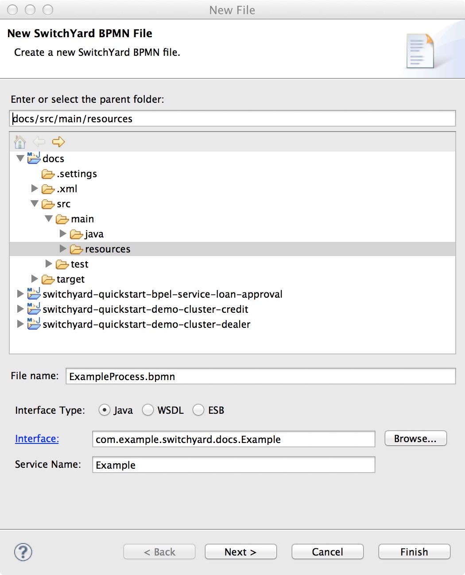Select the src folder label

(x=64, y=204)
